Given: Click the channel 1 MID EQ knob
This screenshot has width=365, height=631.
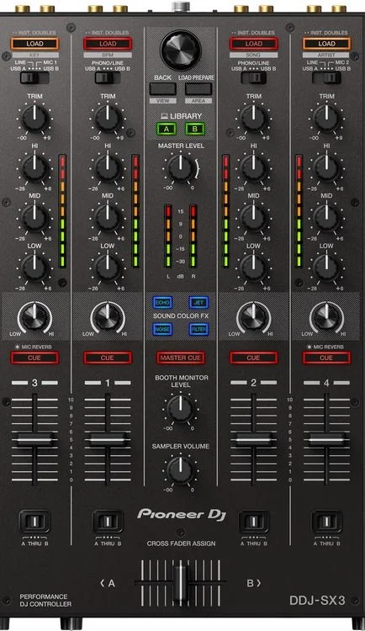Looking at the screenshot, I should [108, 218].
